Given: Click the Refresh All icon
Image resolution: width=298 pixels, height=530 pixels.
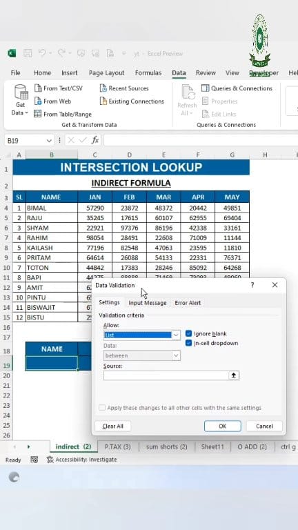Looking at the screenshot, I should tap(187, 92).
